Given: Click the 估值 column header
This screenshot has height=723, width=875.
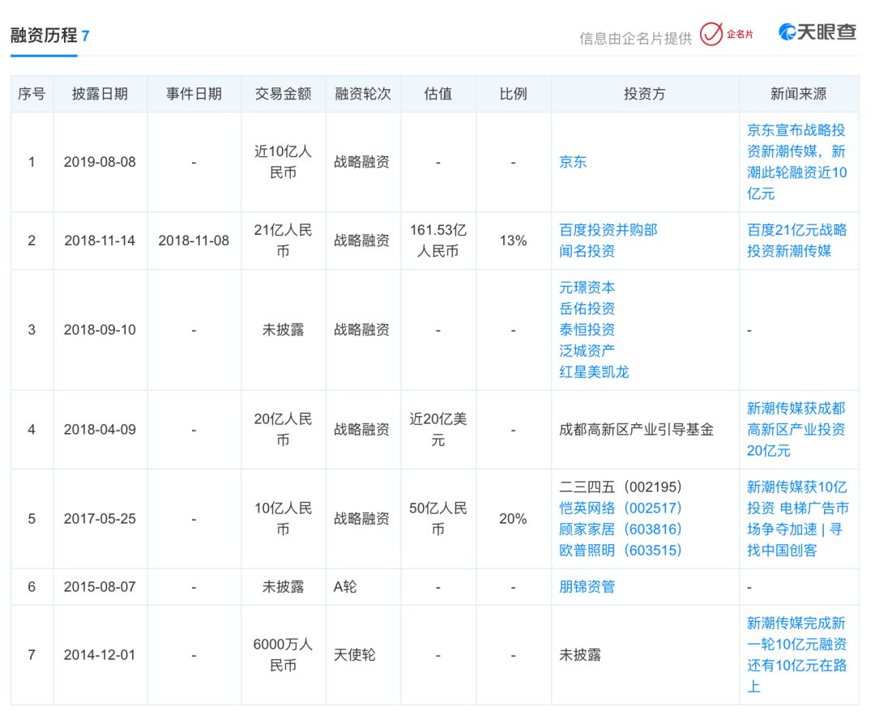Looking at the screenshot, I should (438, 94).
